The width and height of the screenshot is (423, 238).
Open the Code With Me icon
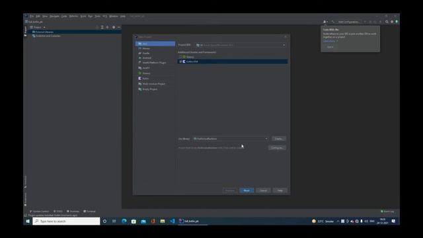[x=325, y=22]
